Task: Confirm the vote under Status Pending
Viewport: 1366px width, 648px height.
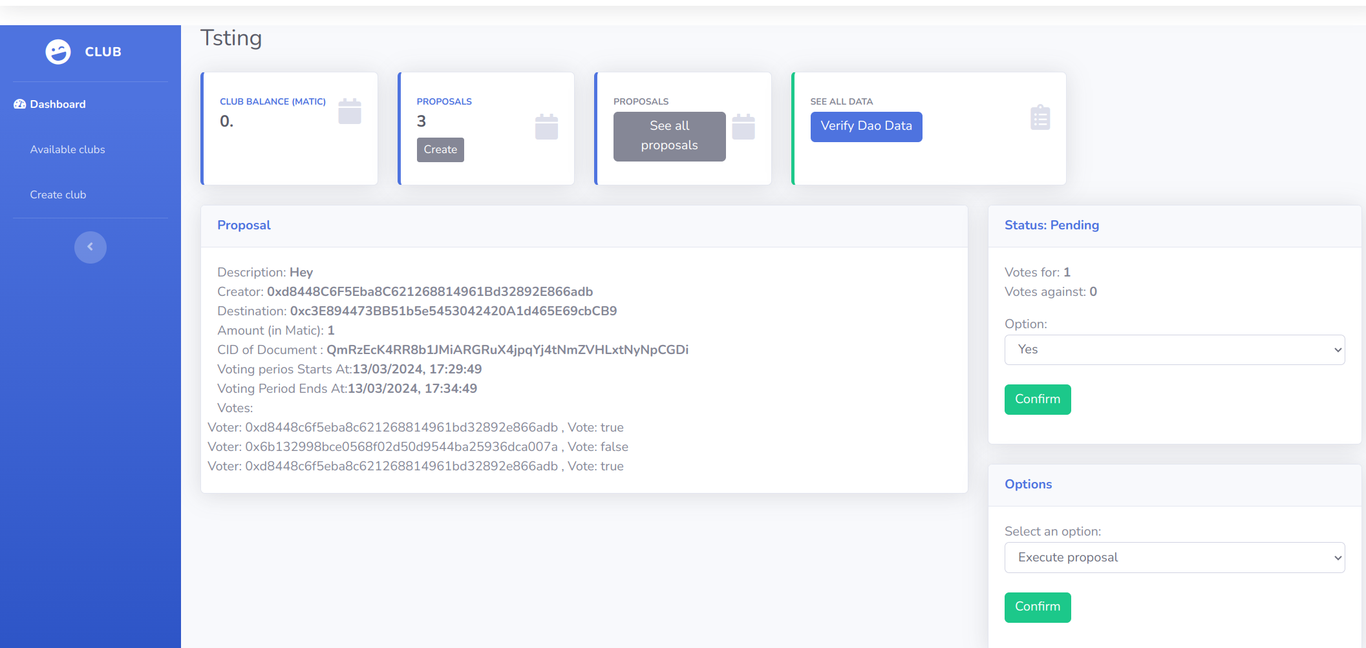Action: pos(1038,399)
